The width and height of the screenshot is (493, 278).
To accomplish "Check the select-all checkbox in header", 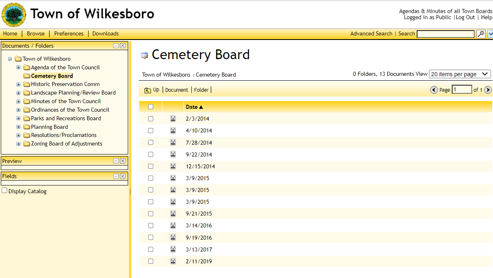I will pos(151,107).
